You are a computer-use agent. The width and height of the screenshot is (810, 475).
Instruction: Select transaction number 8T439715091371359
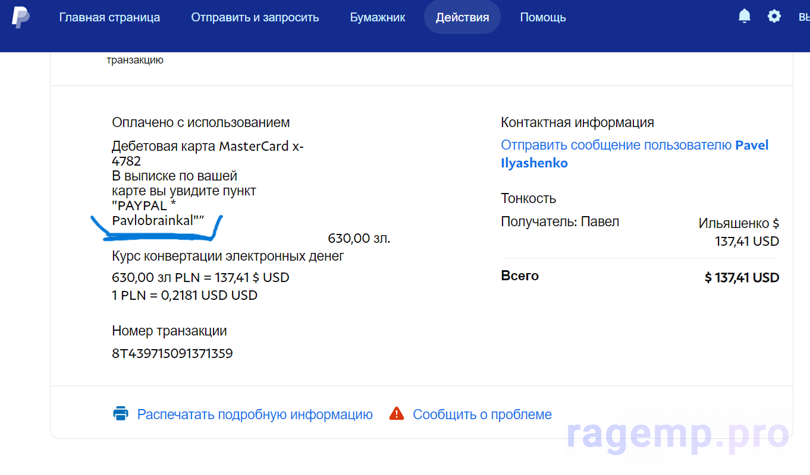[x=172, y=354]
